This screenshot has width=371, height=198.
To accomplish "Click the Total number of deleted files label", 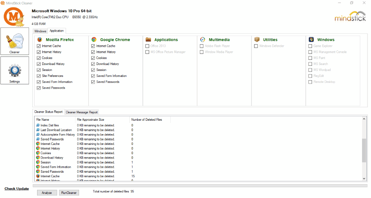I will coord(111,191).
